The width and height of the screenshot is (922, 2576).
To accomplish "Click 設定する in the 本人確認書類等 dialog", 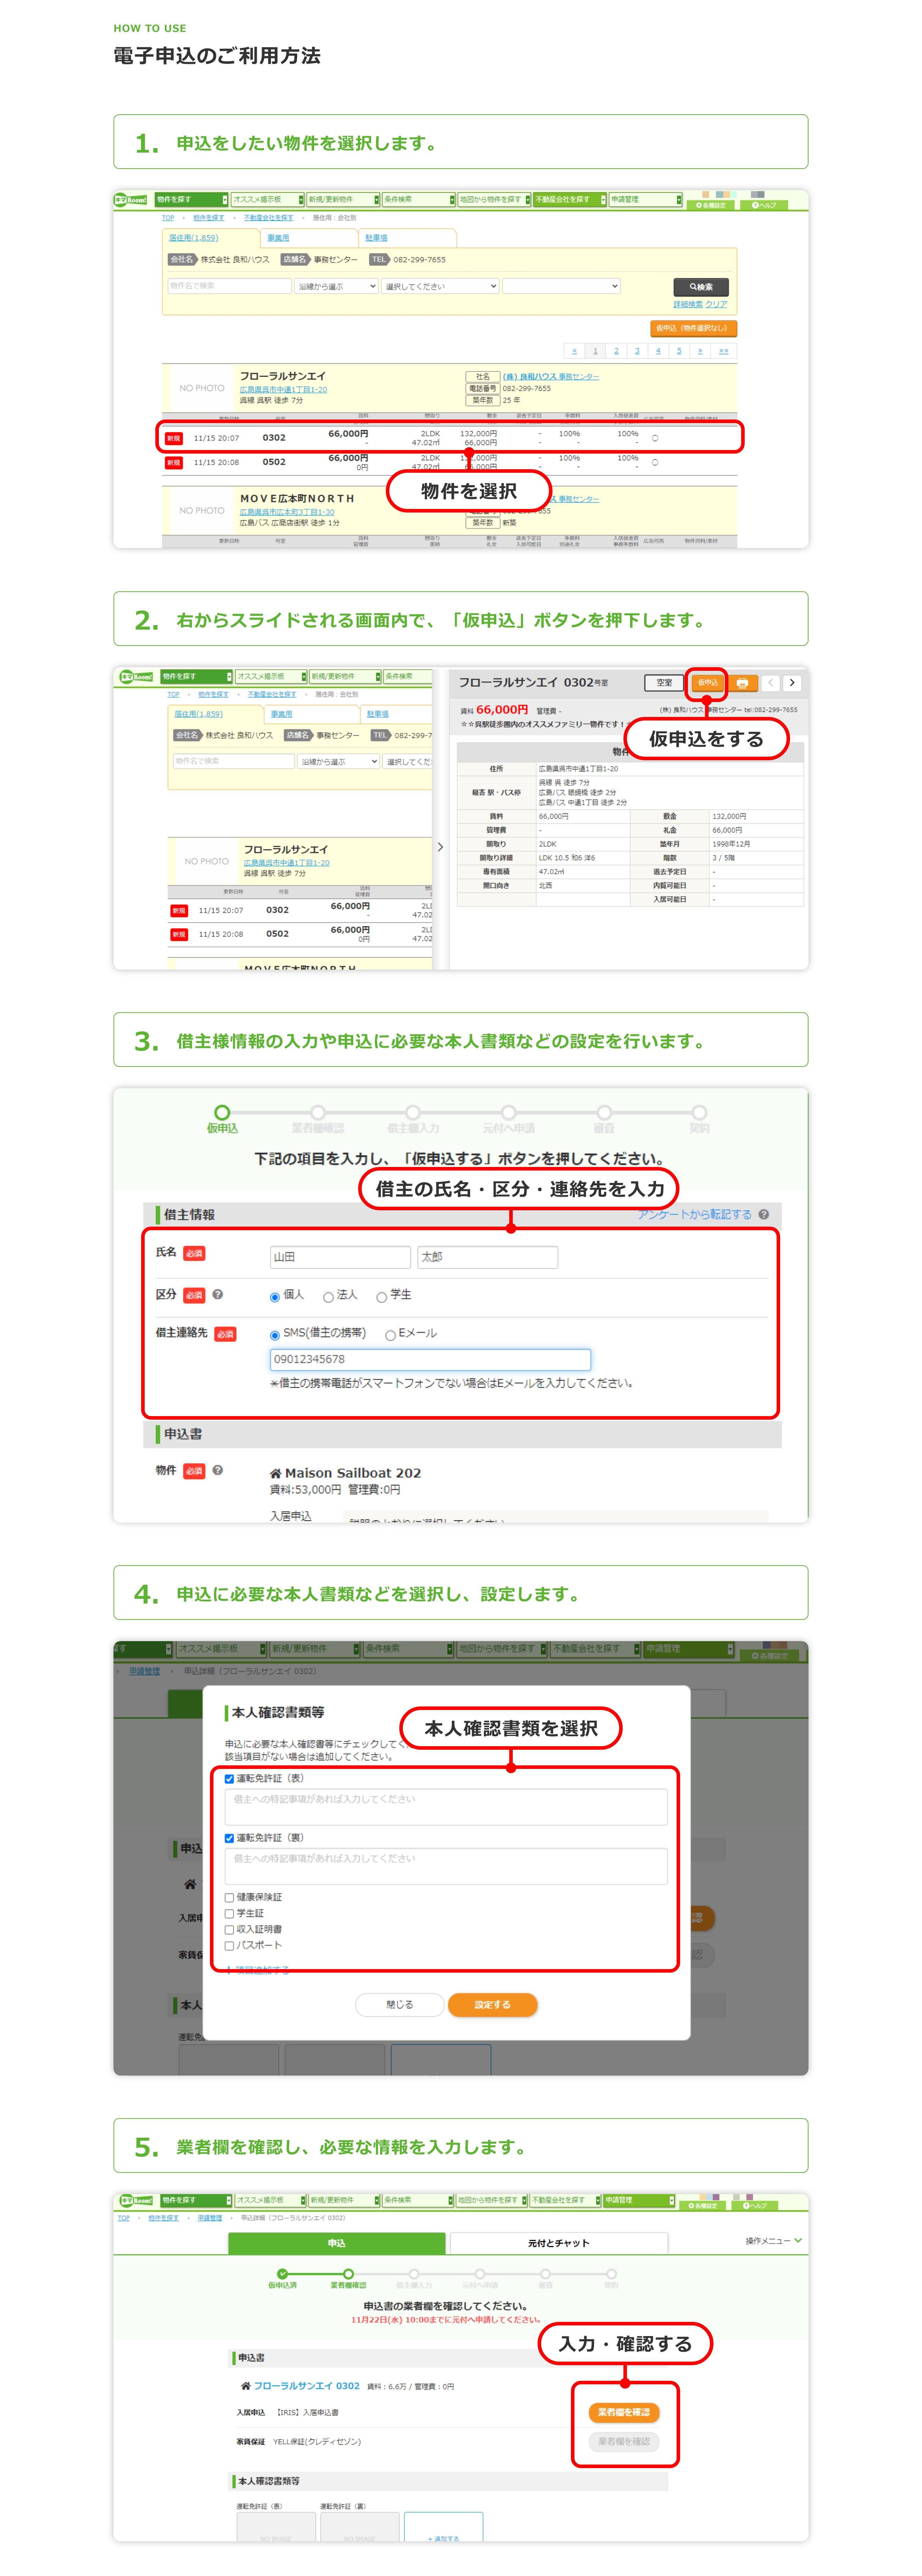I will point(493,2005).
